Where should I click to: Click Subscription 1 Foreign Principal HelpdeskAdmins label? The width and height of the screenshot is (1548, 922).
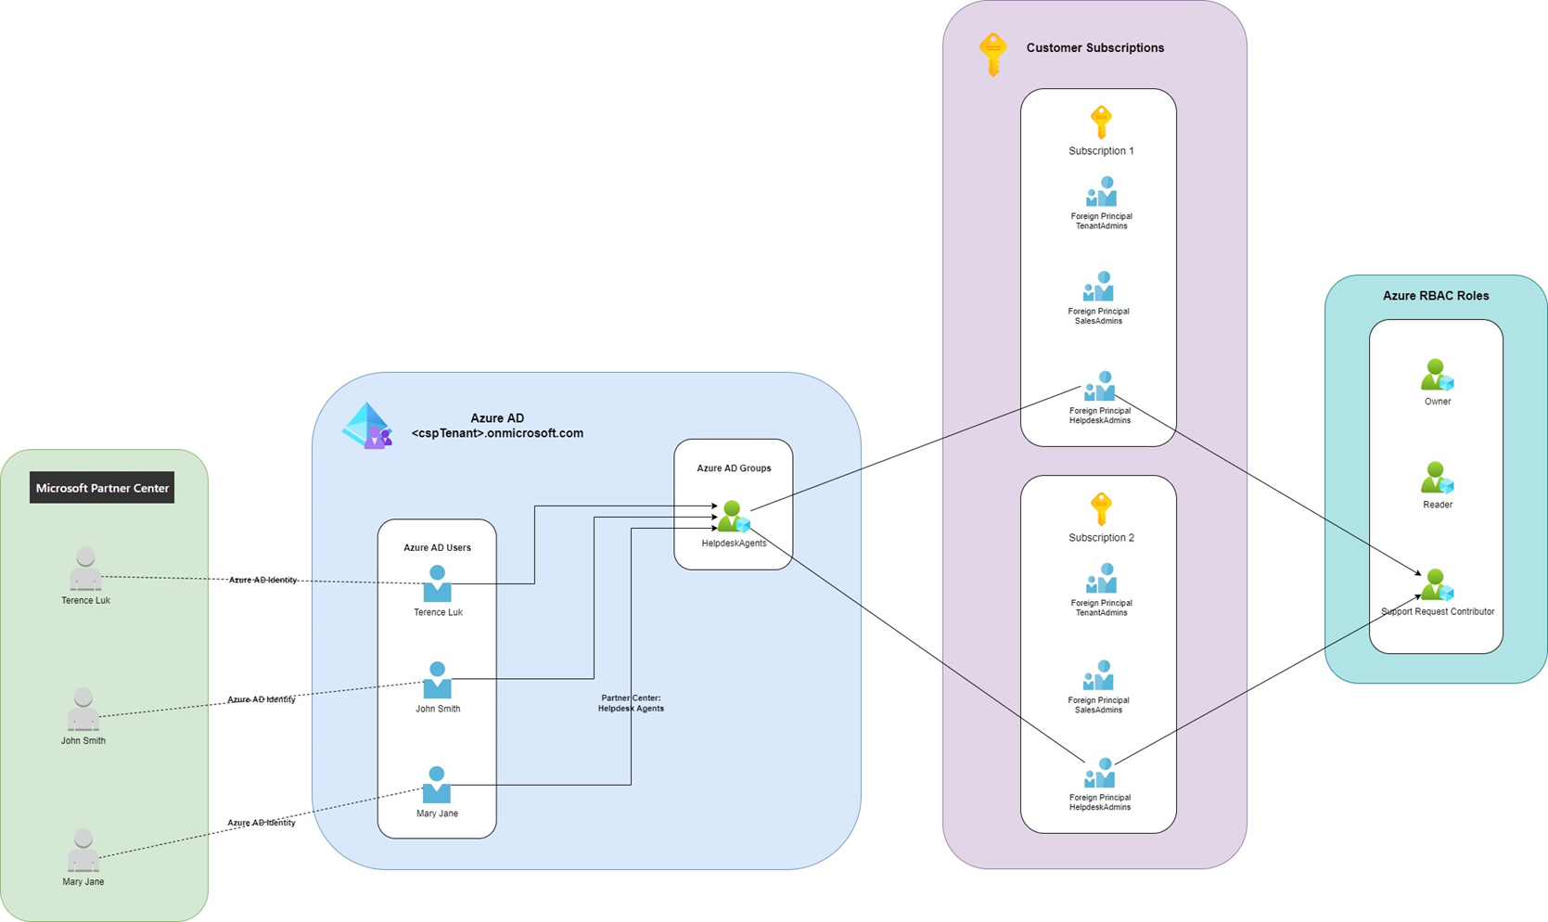1100,416
